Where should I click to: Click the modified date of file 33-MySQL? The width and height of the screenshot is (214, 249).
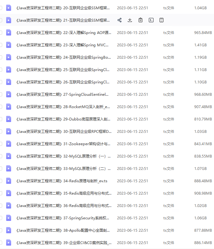point(132,168)
